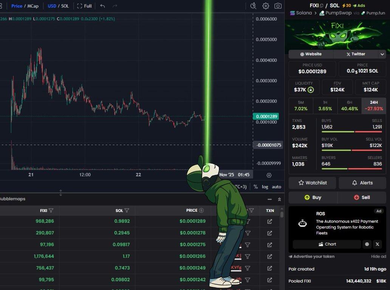Open chart settings gear icon
The image size is (390, 290).
[x=266, y=6]
